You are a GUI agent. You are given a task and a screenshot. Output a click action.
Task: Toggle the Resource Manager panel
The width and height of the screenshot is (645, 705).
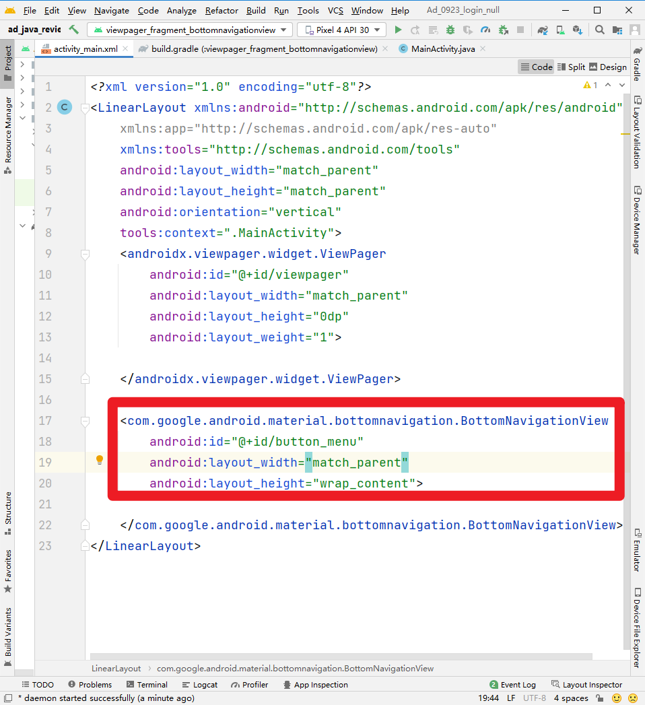click(x=7, y=135)
